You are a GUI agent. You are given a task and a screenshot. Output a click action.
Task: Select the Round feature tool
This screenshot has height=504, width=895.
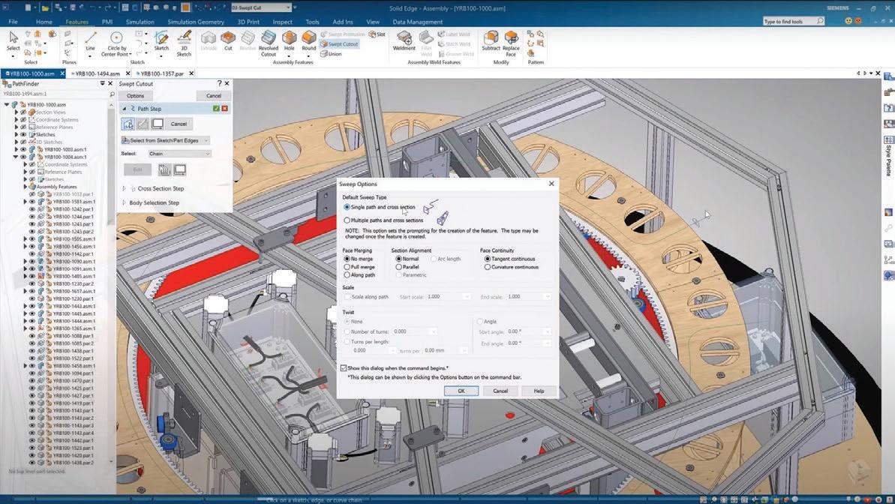coord(309,41)
